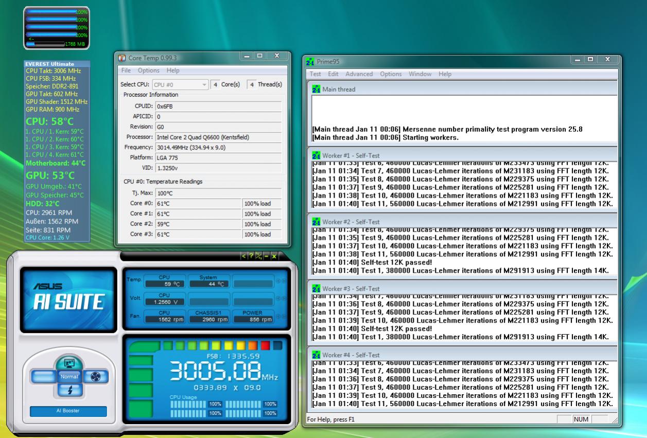The image size is (647, 438).
Task: Click the Worker #4 Self-Test window icon
Action: pyautogui.click(x=316, y=355)
